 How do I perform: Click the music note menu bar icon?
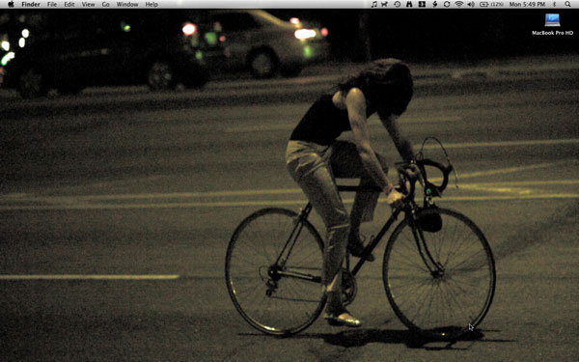[x=374, y=4]
